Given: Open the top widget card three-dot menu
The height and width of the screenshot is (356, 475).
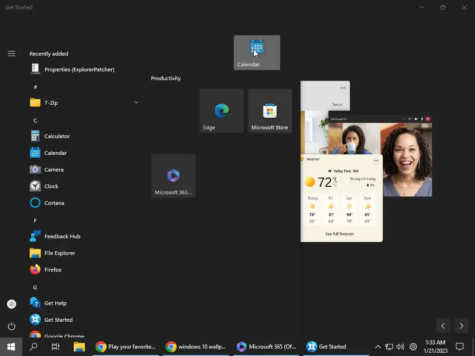Looking at the screenshot, I should tap(343, 88).
